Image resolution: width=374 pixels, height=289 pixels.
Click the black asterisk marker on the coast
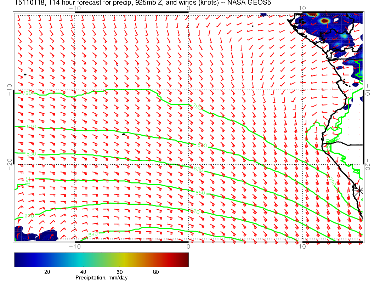click(x=359, y=191)
